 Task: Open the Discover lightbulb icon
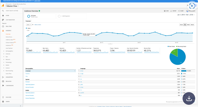(3, 97)
